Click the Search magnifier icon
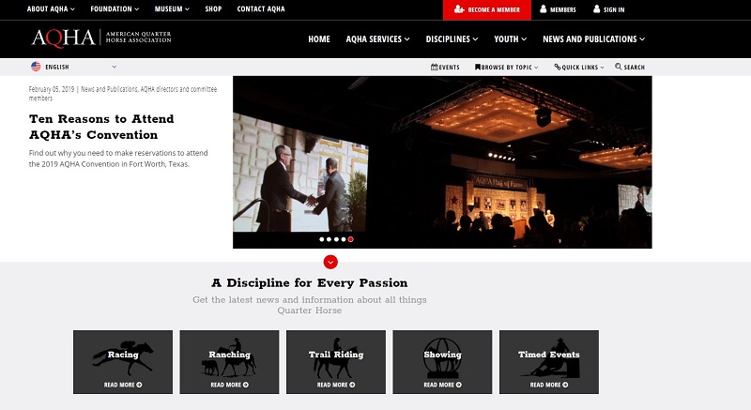The height and width of the screenshot is (410, 751). click(x=619, y=67)
